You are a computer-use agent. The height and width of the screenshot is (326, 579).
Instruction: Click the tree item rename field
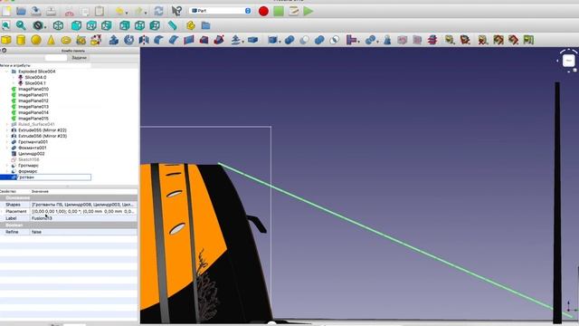click(54, 177)
